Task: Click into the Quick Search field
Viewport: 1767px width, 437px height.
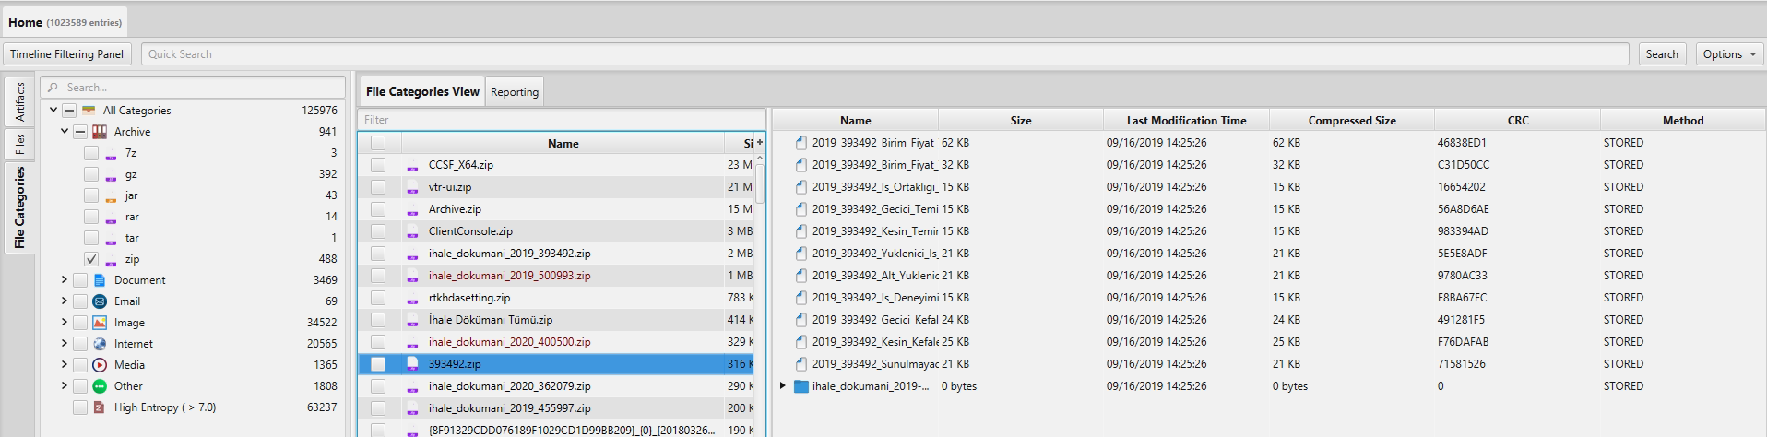Action: coord(885,54)
